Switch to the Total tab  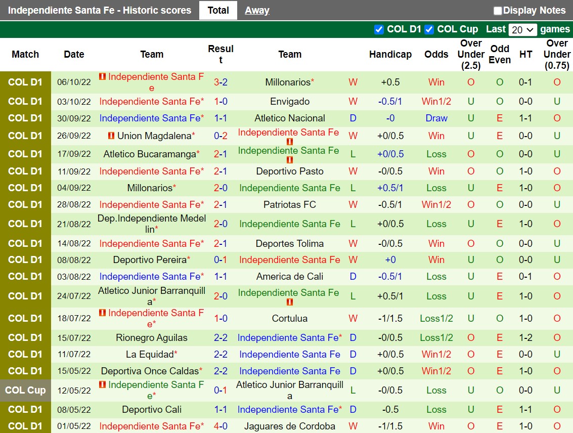coord(218,10)
